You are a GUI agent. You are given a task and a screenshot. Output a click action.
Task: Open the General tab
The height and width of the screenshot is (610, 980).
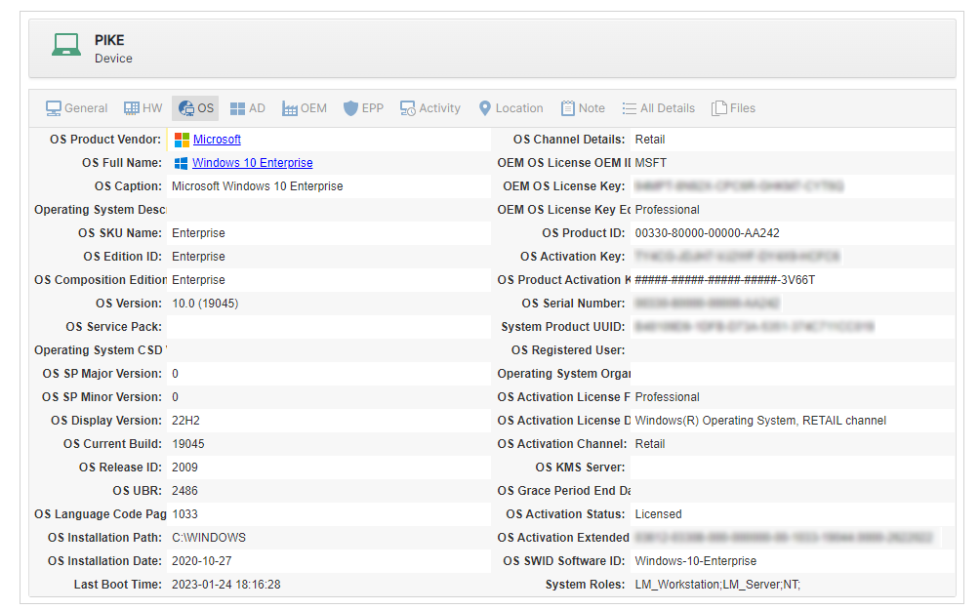(x=76, y=108)
